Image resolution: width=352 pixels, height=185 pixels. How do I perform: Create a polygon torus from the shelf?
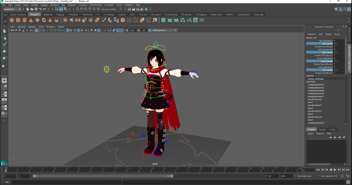point(44,20)
